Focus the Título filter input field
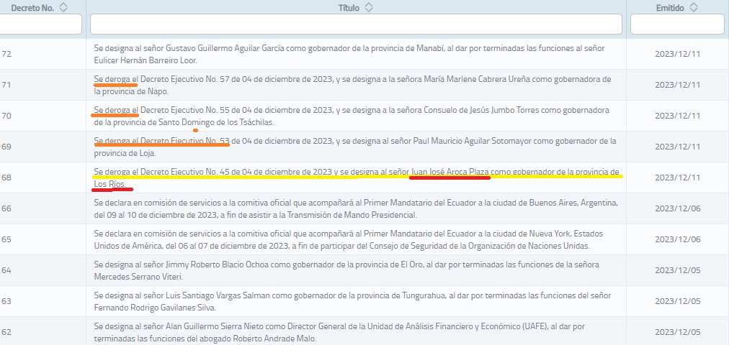 (x=356, y=24)
